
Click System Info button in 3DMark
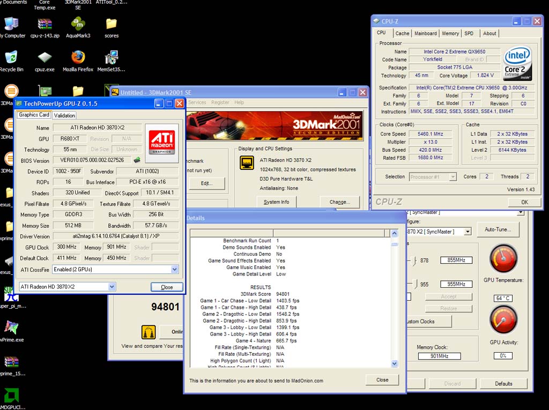coord(276,202)
